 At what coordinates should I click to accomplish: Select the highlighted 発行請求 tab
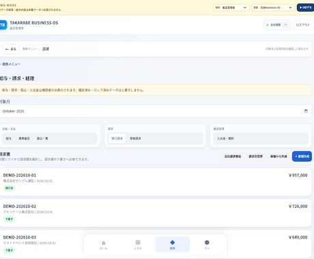(117, 138)
